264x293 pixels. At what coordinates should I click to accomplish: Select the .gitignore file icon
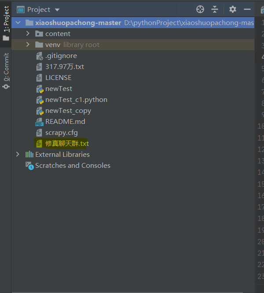click(40, 56)
